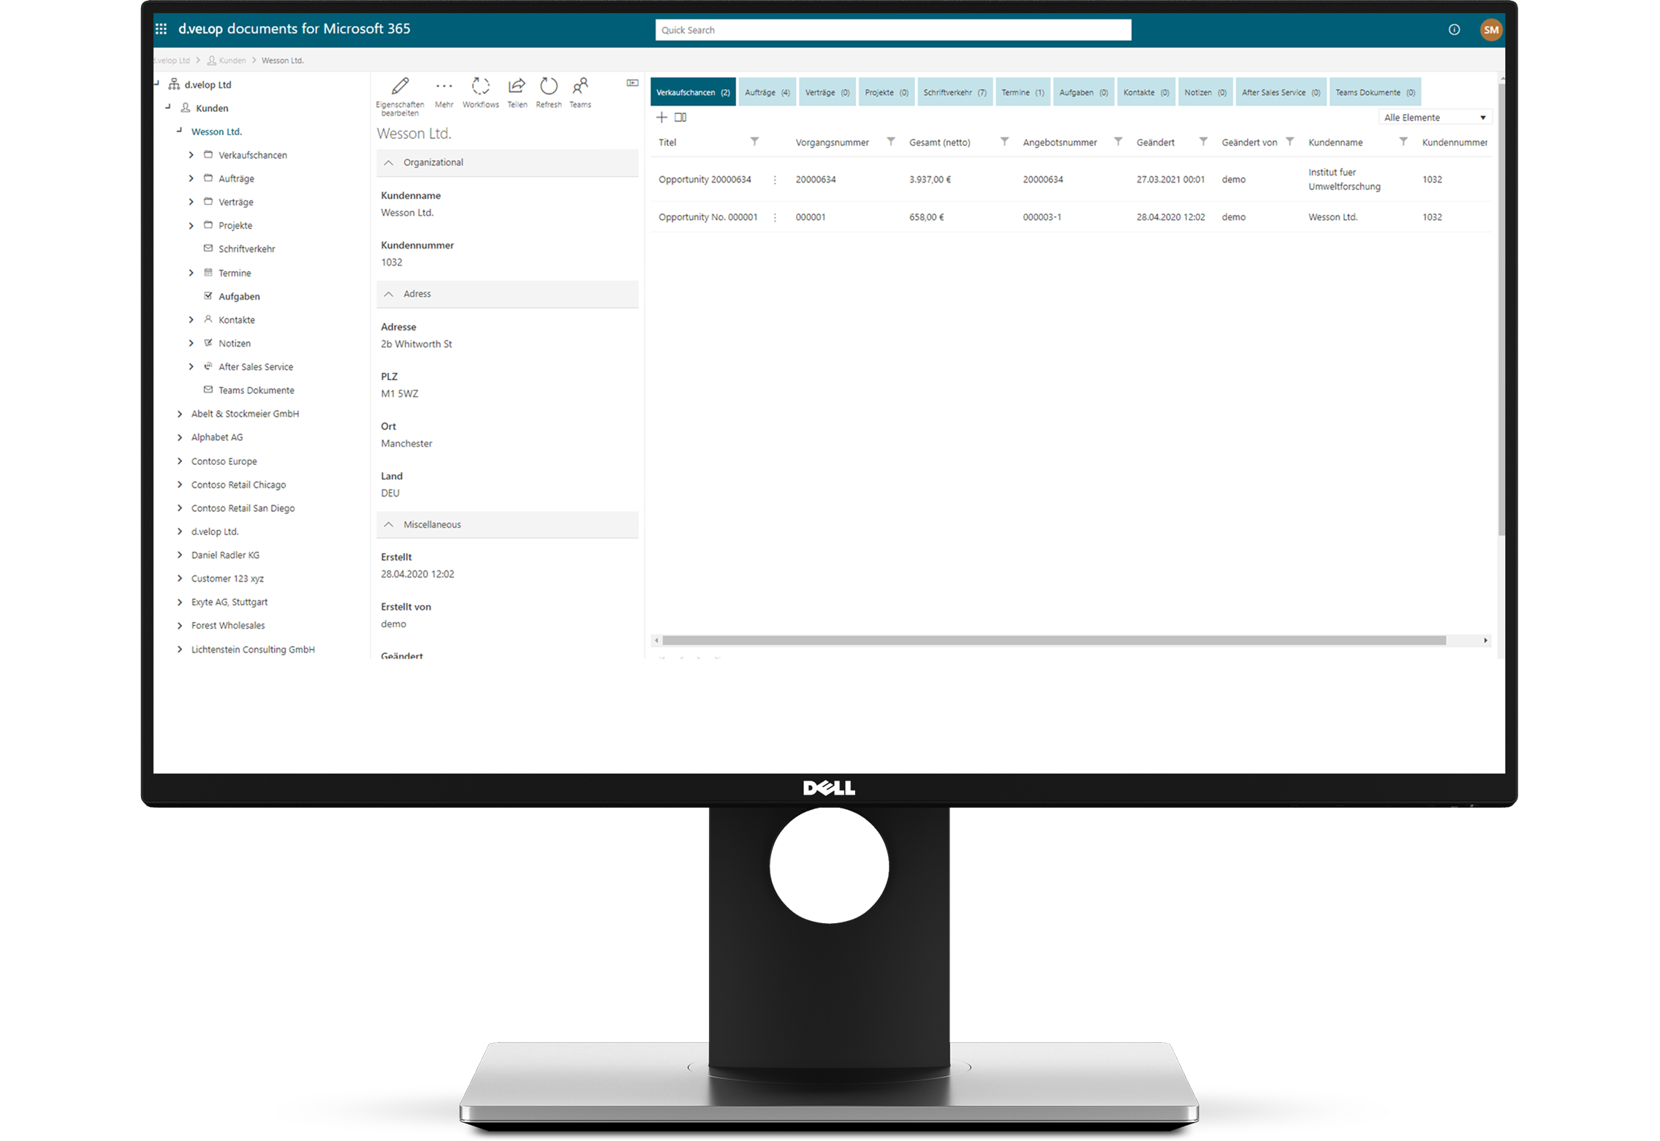This screenshot has height=1141, width=1660.
Task: Switch to the Termine (1) tab
Action: 1023,92
